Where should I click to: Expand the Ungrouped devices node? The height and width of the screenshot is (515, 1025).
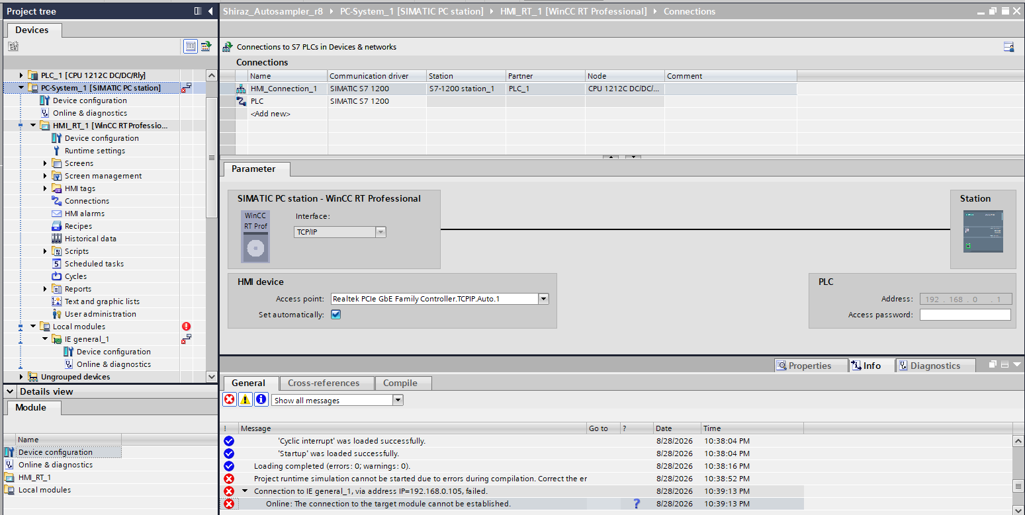click(21, 377)
